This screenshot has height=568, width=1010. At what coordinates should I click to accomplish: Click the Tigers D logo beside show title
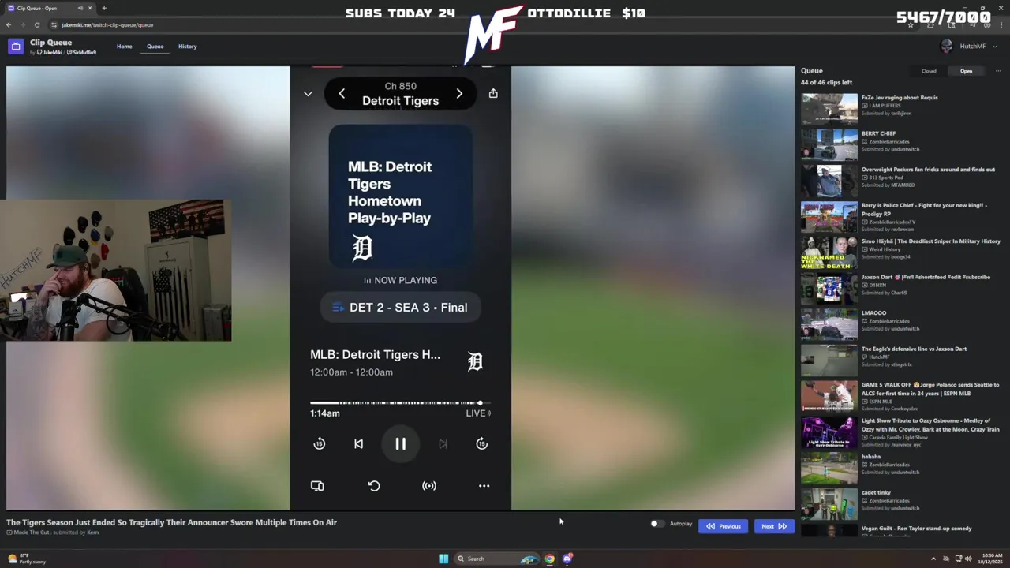point(475,361)
